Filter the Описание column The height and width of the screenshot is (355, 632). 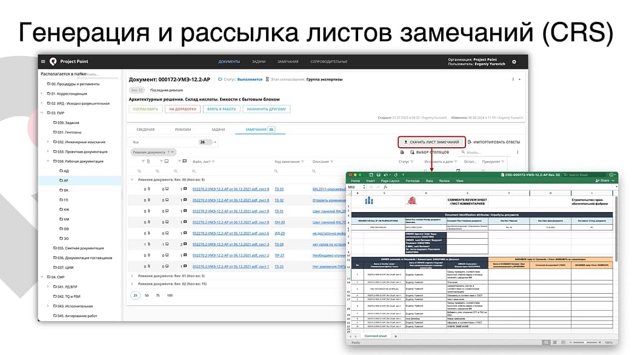(x=331, y=162)
